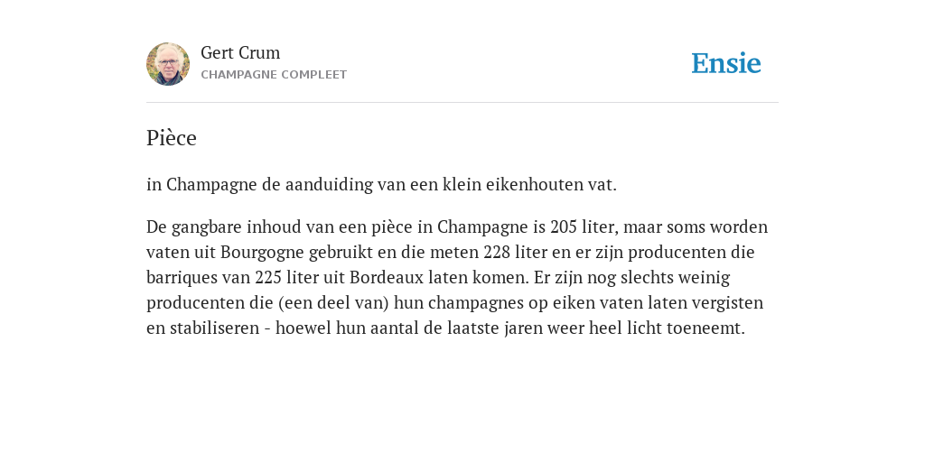The height and width of the screenshot is (462, 925).
Task: Click the Pièce heading
Action: (x=171, y=138)
